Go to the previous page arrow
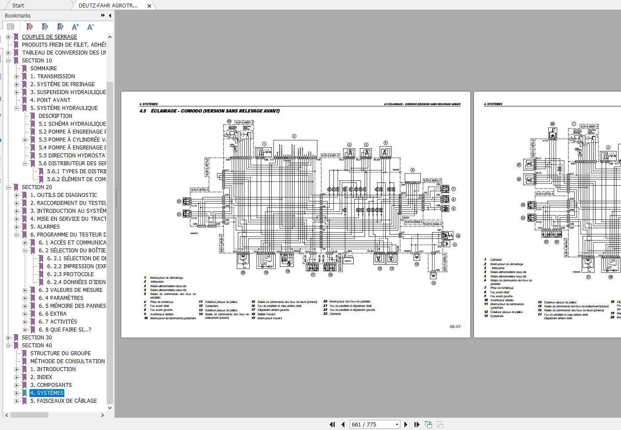The height and width of the screenshot is (430, 621). click(x=343, y=424)
